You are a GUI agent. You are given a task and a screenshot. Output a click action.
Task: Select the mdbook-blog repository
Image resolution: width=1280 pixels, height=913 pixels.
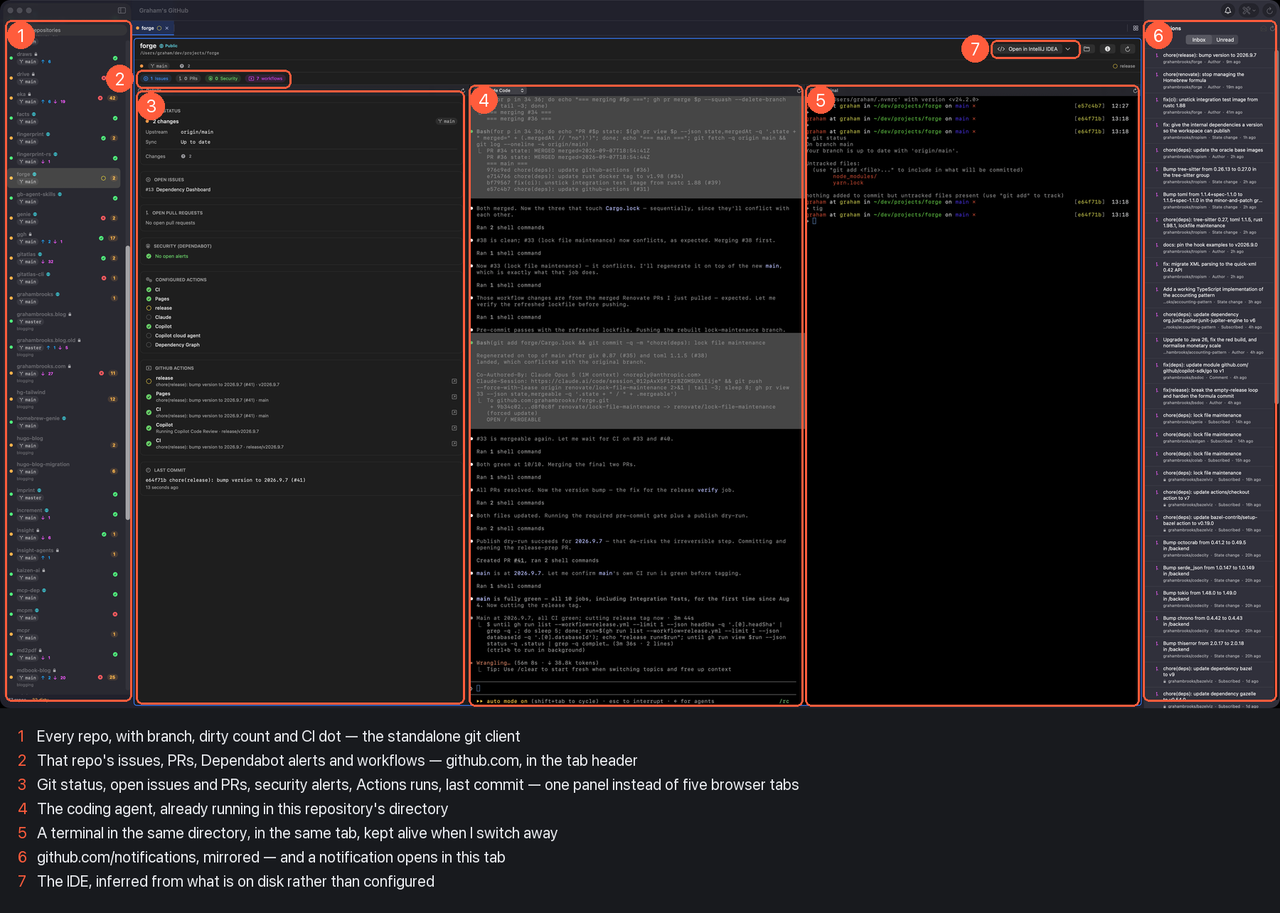[x=64, y=677]
